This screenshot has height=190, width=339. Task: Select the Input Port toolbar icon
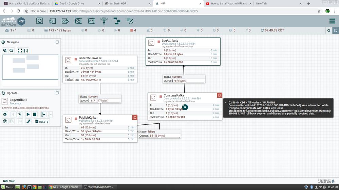coord(52,21)
